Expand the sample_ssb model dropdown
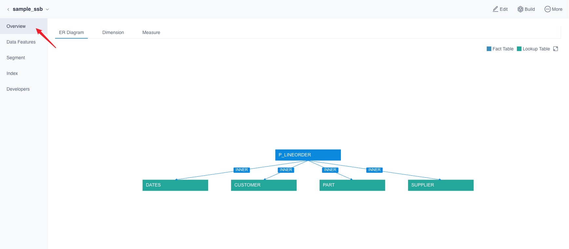 (47, 9)
